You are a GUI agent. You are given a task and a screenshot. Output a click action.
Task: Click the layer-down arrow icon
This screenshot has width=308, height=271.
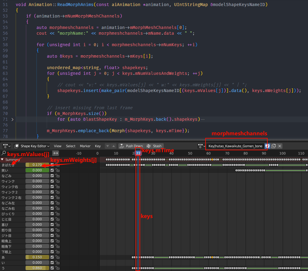[108, 146]
